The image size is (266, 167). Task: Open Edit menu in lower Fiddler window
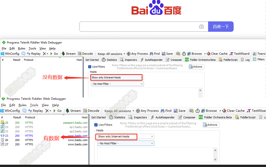[x=12, y=105]
